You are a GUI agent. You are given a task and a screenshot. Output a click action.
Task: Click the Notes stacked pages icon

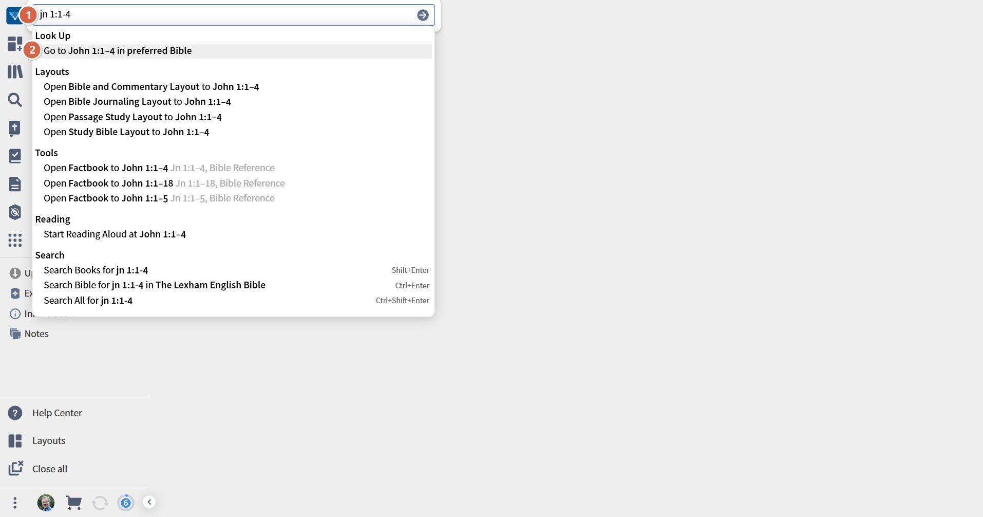coord(15,334)
